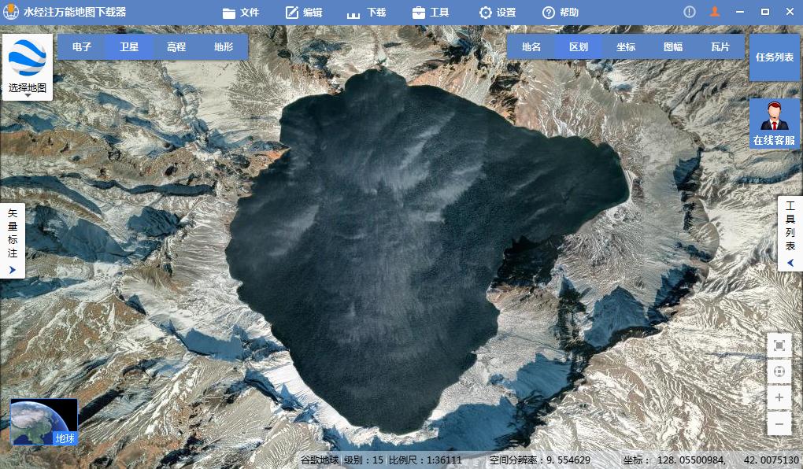Screen dimensions: 803x469
Task: Open the 工具 (Tools) menu
Action: (431, 13)
